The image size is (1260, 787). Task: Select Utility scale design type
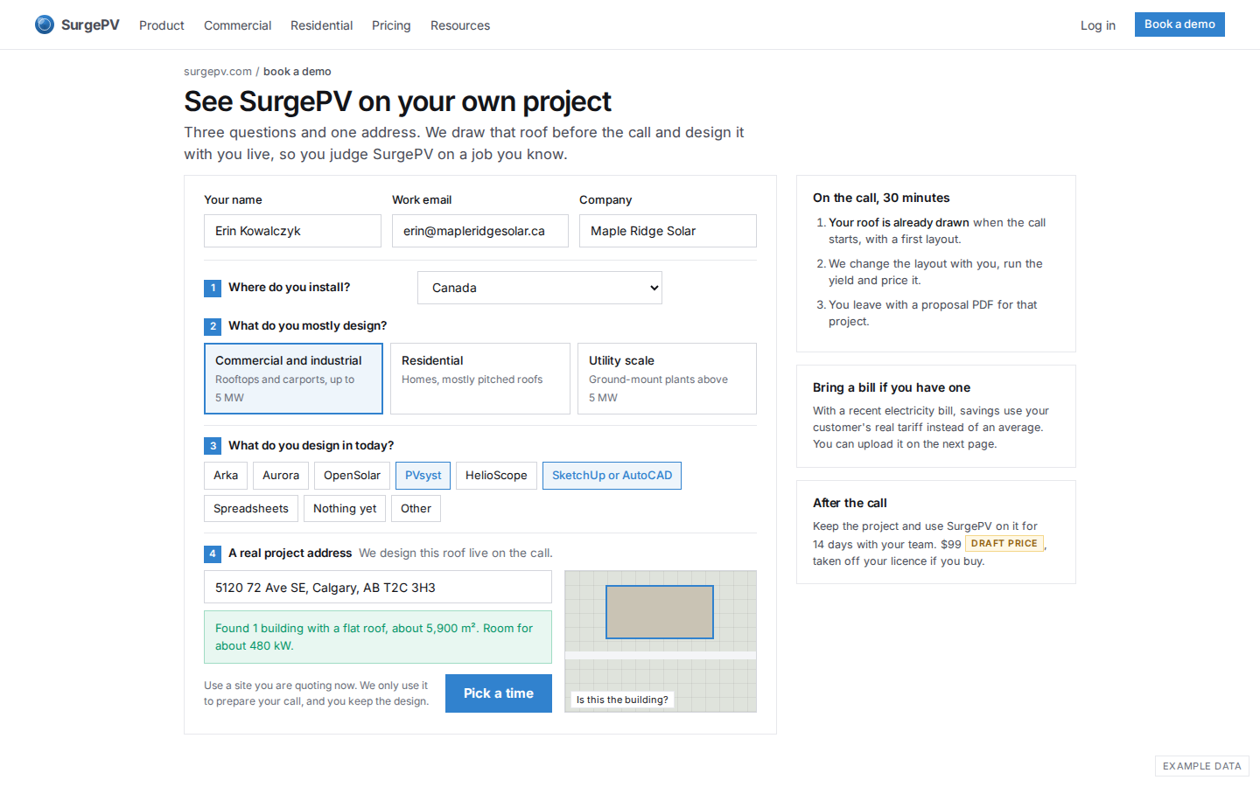point(667,379)
